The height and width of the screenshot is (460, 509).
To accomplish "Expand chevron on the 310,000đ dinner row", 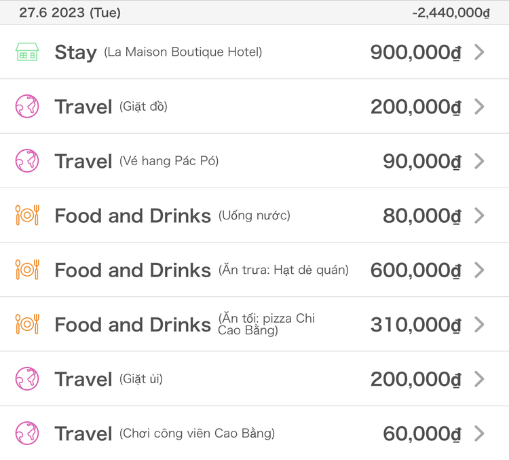I will tap(479, 324).
